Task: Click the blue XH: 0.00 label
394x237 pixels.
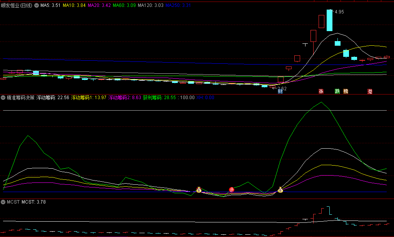Action: [205, 98]
